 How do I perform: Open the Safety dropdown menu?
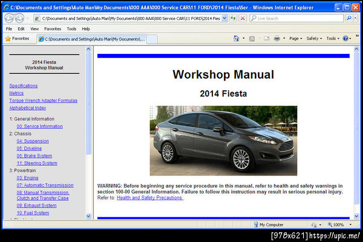[x=313, y=38]
